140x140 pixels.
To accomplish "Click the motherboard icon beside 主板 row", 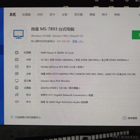I will [17, 73].
